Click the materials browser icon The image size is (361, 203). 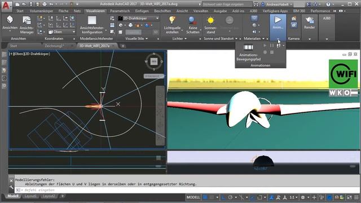254,18
